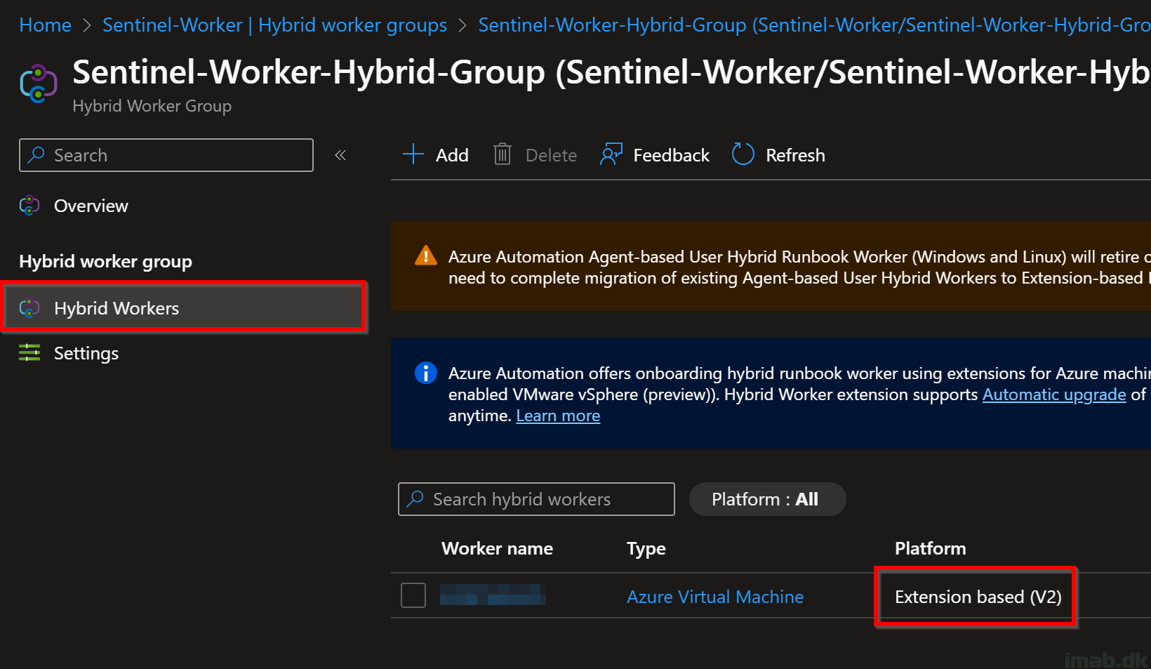The image size is (1151, 669).
Task: Click the plus icon beside Add
Action: tap(413, 154)
